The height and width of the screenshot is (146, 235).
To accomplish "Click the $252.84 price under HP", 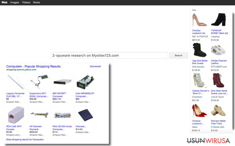I will [34, 132].
